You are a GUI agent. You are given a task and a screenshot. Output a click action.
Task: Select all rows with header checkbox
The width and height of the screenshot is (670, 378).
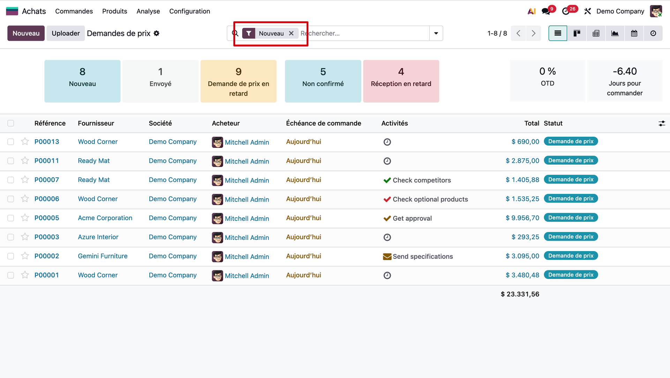coord(11,123)
